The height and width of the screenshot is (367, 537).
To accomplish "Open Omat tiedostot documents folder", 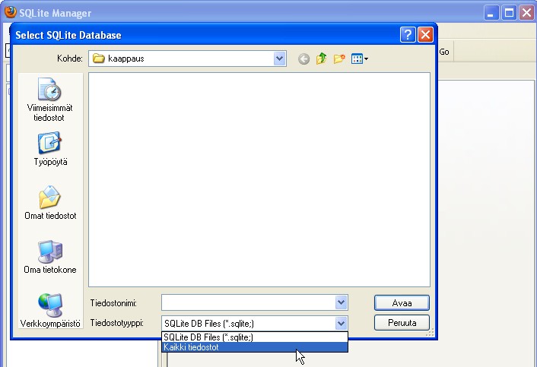I will pos(50,202).
